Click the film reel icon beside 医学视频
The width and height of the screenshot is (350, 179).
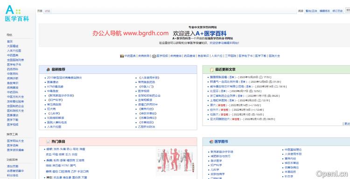click(x=154, y=56)
